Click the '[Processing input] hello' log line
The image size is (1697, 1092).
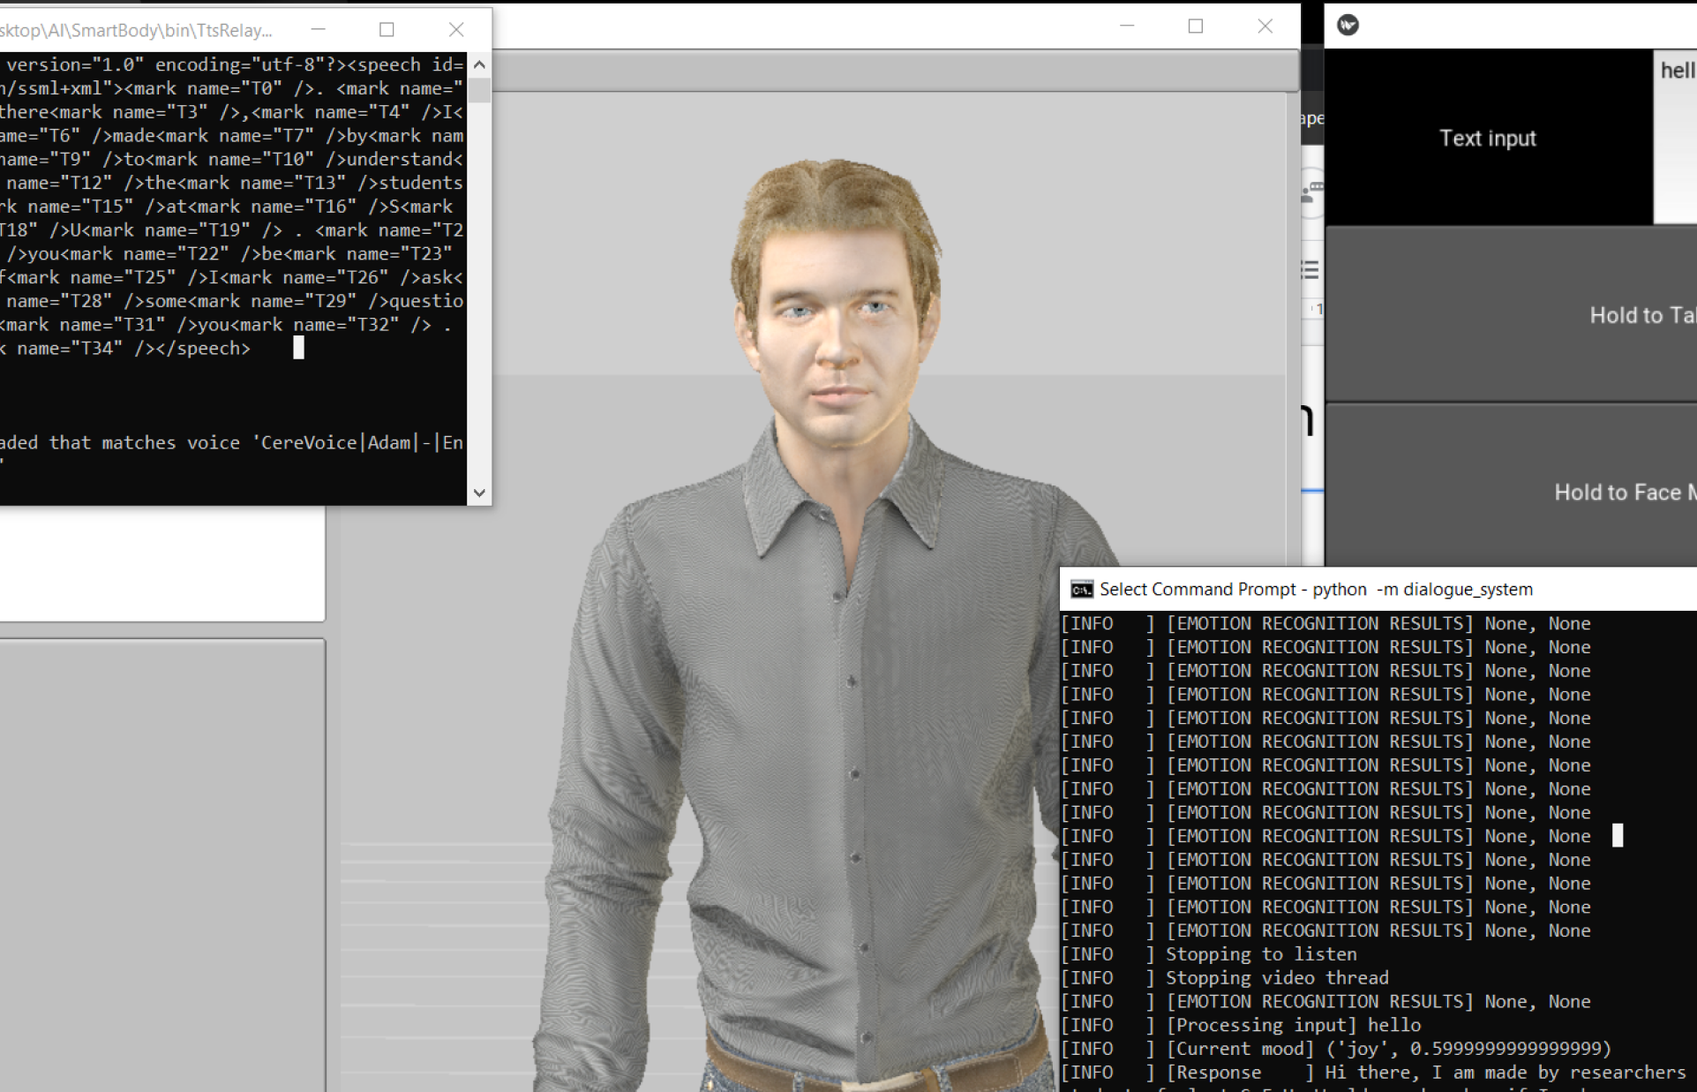pos(1241,1025)
